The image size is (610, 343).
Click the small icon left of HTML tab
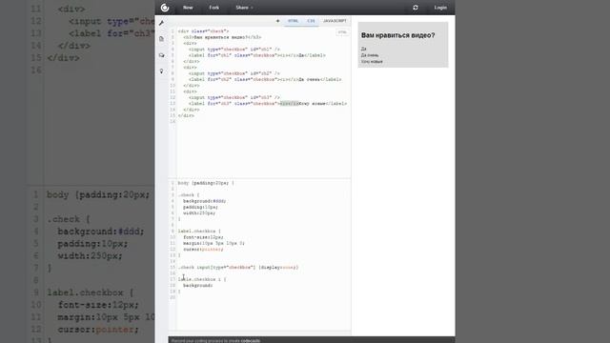277,21
